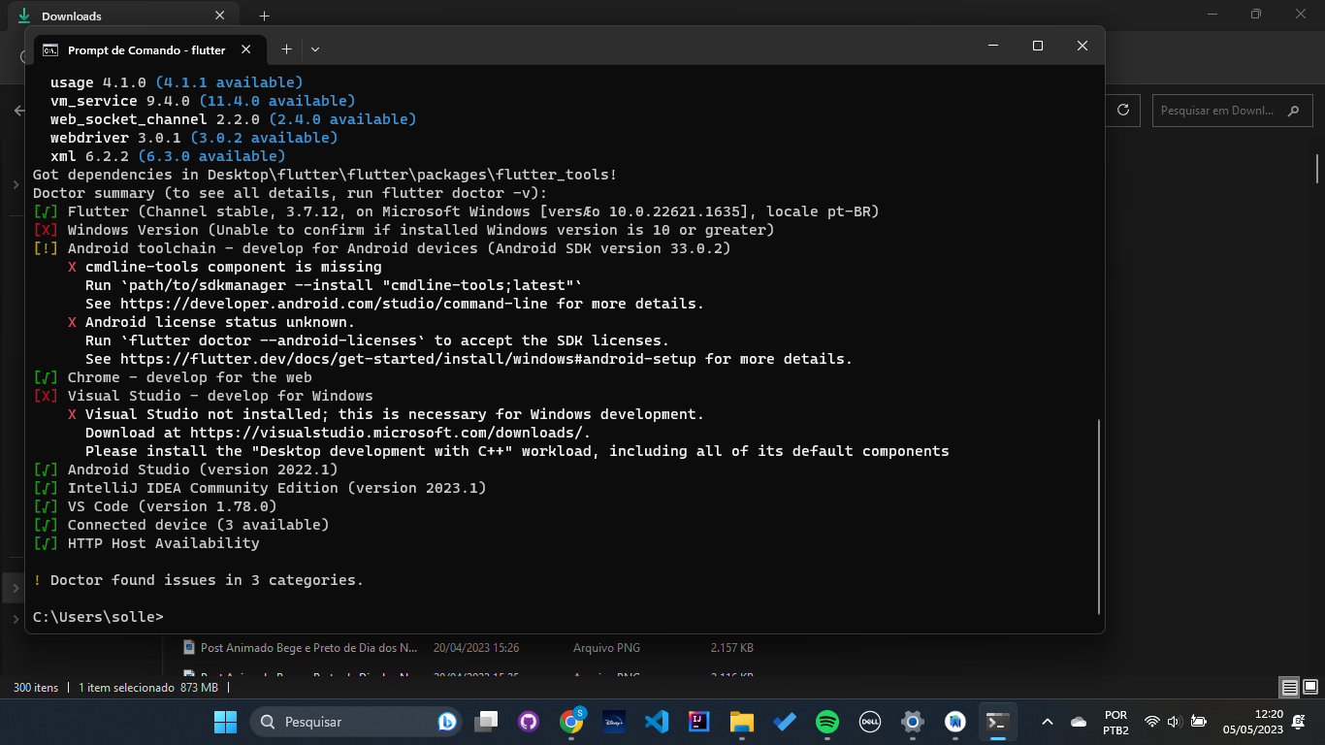Click the 'VS Code (version 1.78.0)' line
The width and height of the screenshot is (1325, 745).
click(155, 506)
